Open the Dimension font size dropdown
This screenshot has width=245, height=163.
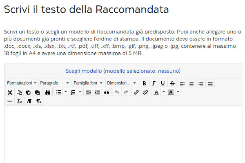click(x=122, y=83)
